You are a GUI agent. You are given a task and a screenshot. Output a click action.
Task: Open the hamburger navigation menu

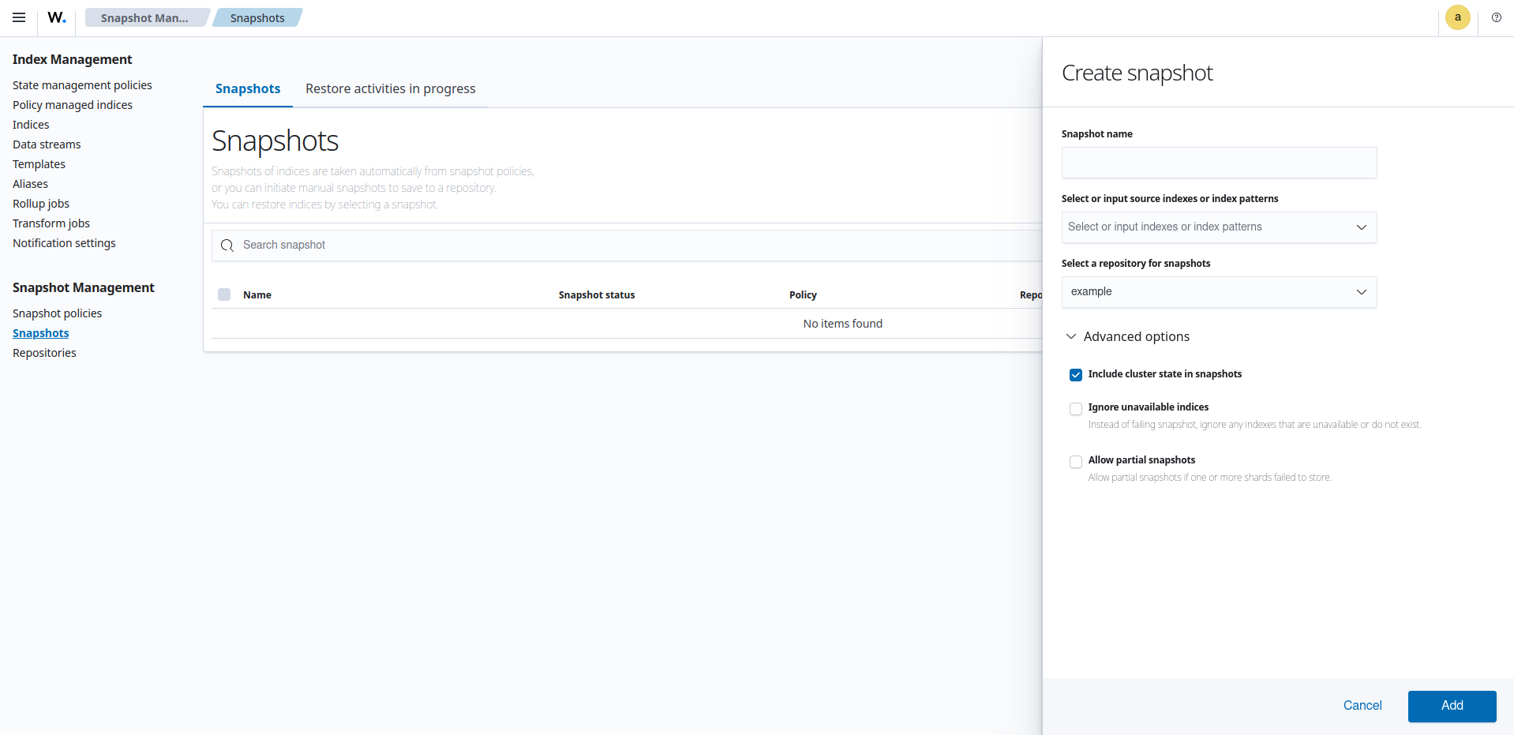coord(19,17)
